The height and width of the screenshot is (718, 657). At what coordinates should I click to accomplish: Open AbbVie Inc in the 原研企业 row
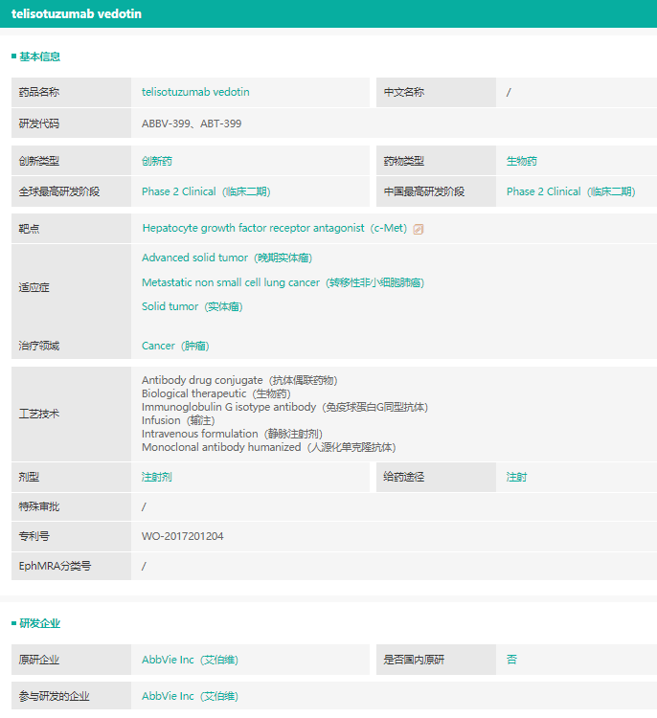coord(190,660)
